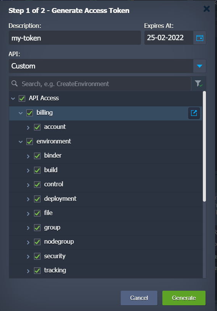Expand the binder node

tap(28, 156)
